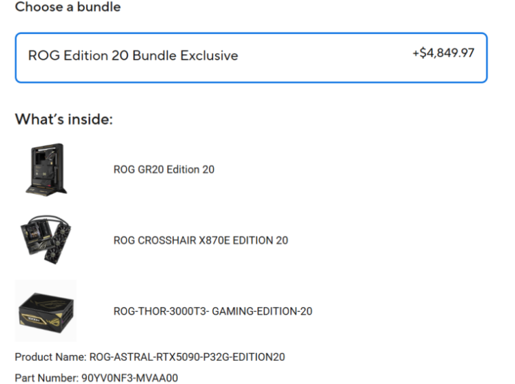Click the What's inside heading
Viewport: 515px width, 384px height.
pos(64,119)
